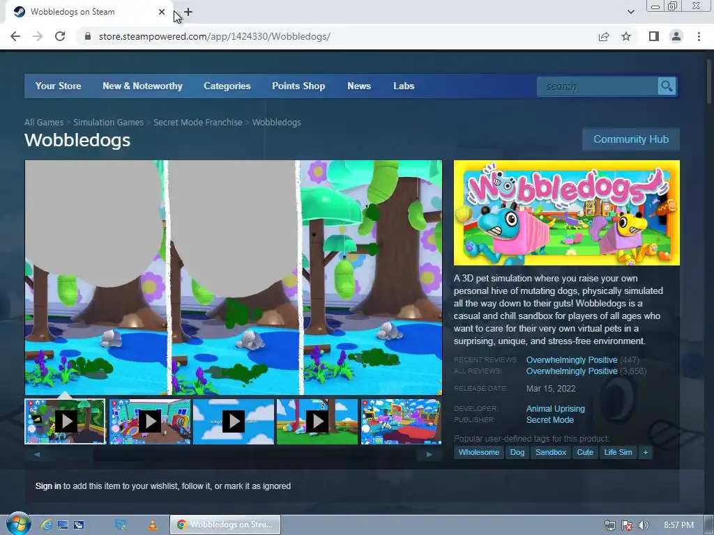Click the store search field
The image size is (714, 535).
coord(598,86)
